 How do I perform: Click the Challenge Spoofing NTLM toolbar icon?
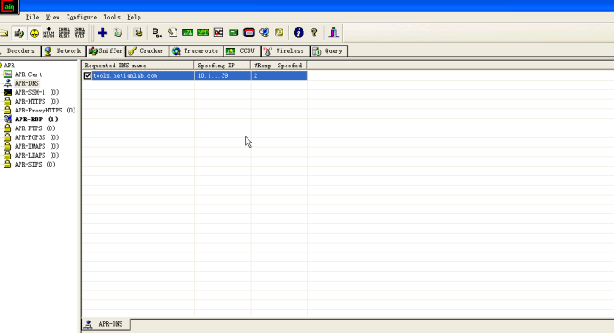(80, 33)
